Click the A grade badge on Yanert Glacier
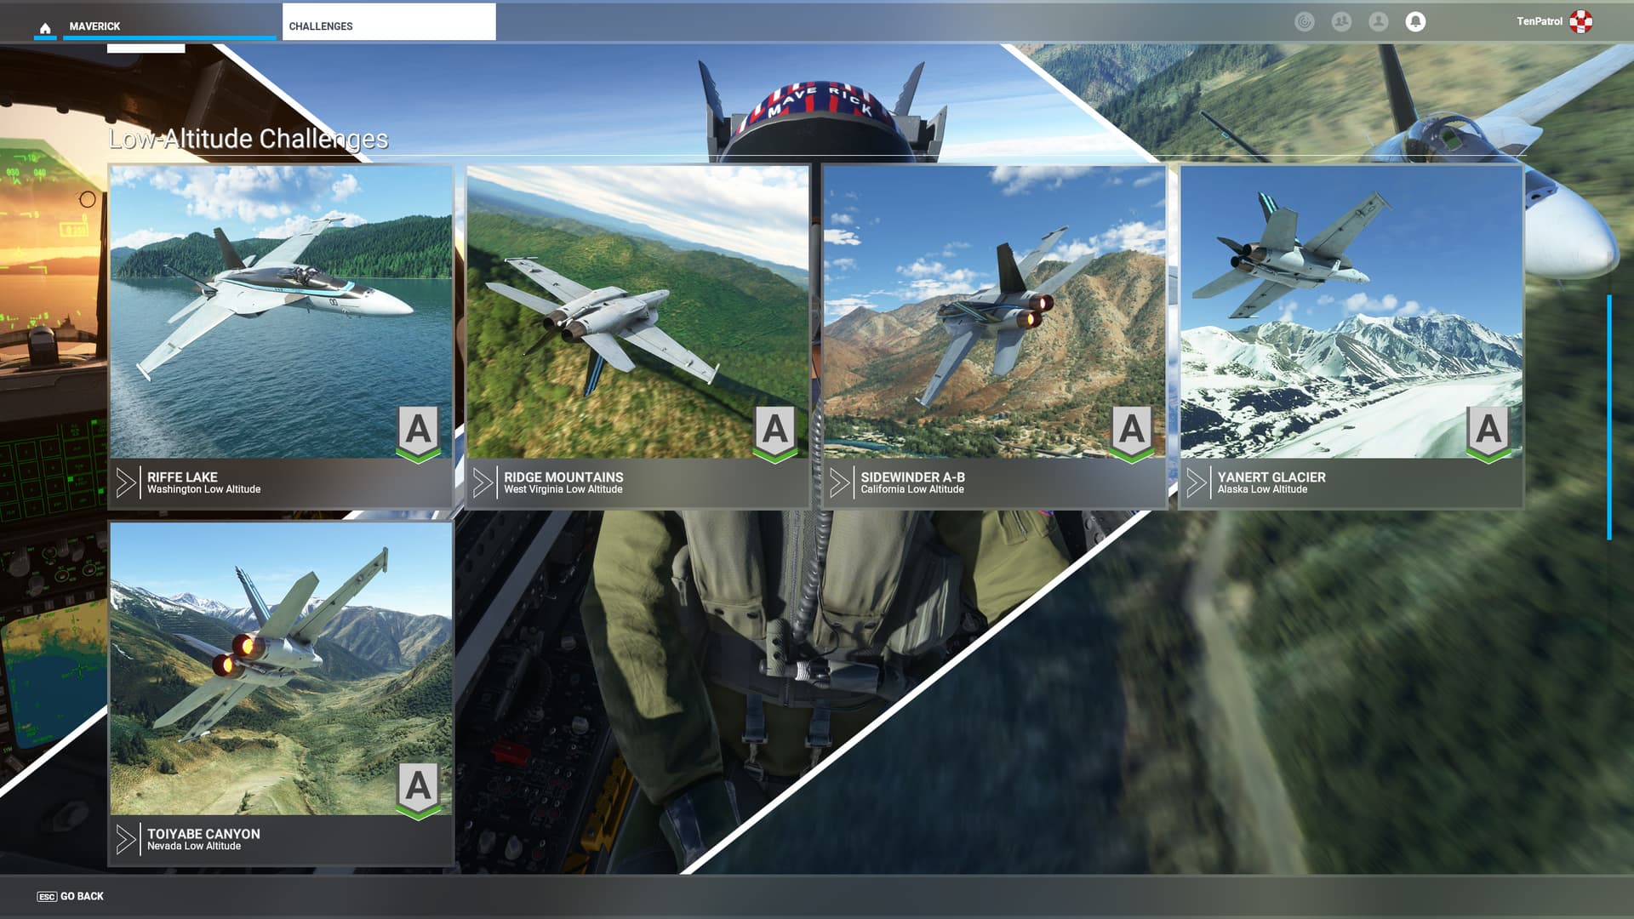 coord(1488,430)
